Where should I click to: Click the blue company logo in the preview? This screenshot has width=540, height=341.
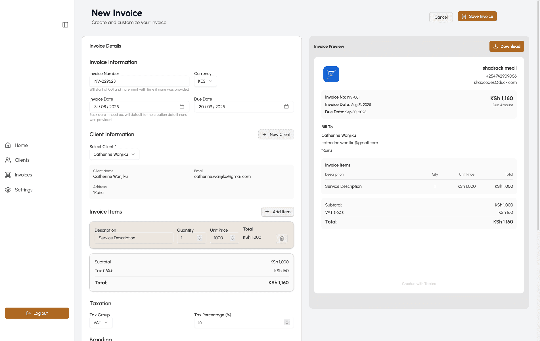[x=331, y=74]
